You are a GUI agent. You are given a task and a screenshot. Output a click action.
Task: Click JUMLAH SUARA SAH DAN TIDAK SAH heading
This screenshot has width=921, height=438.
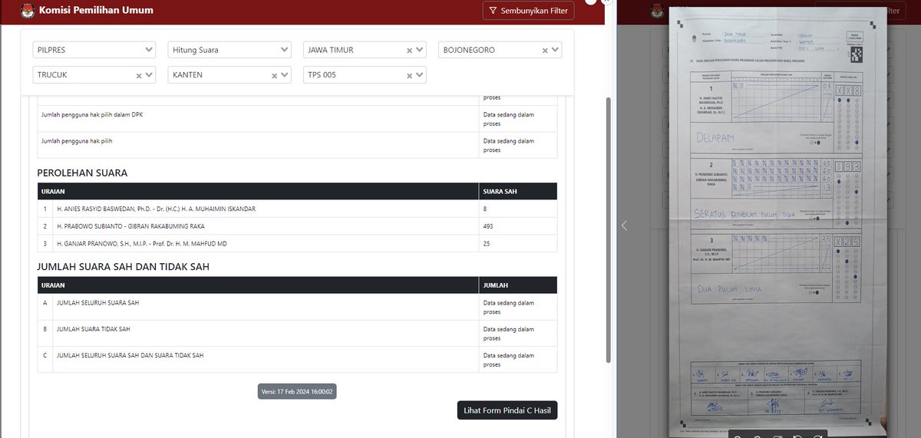pos(123,267)
